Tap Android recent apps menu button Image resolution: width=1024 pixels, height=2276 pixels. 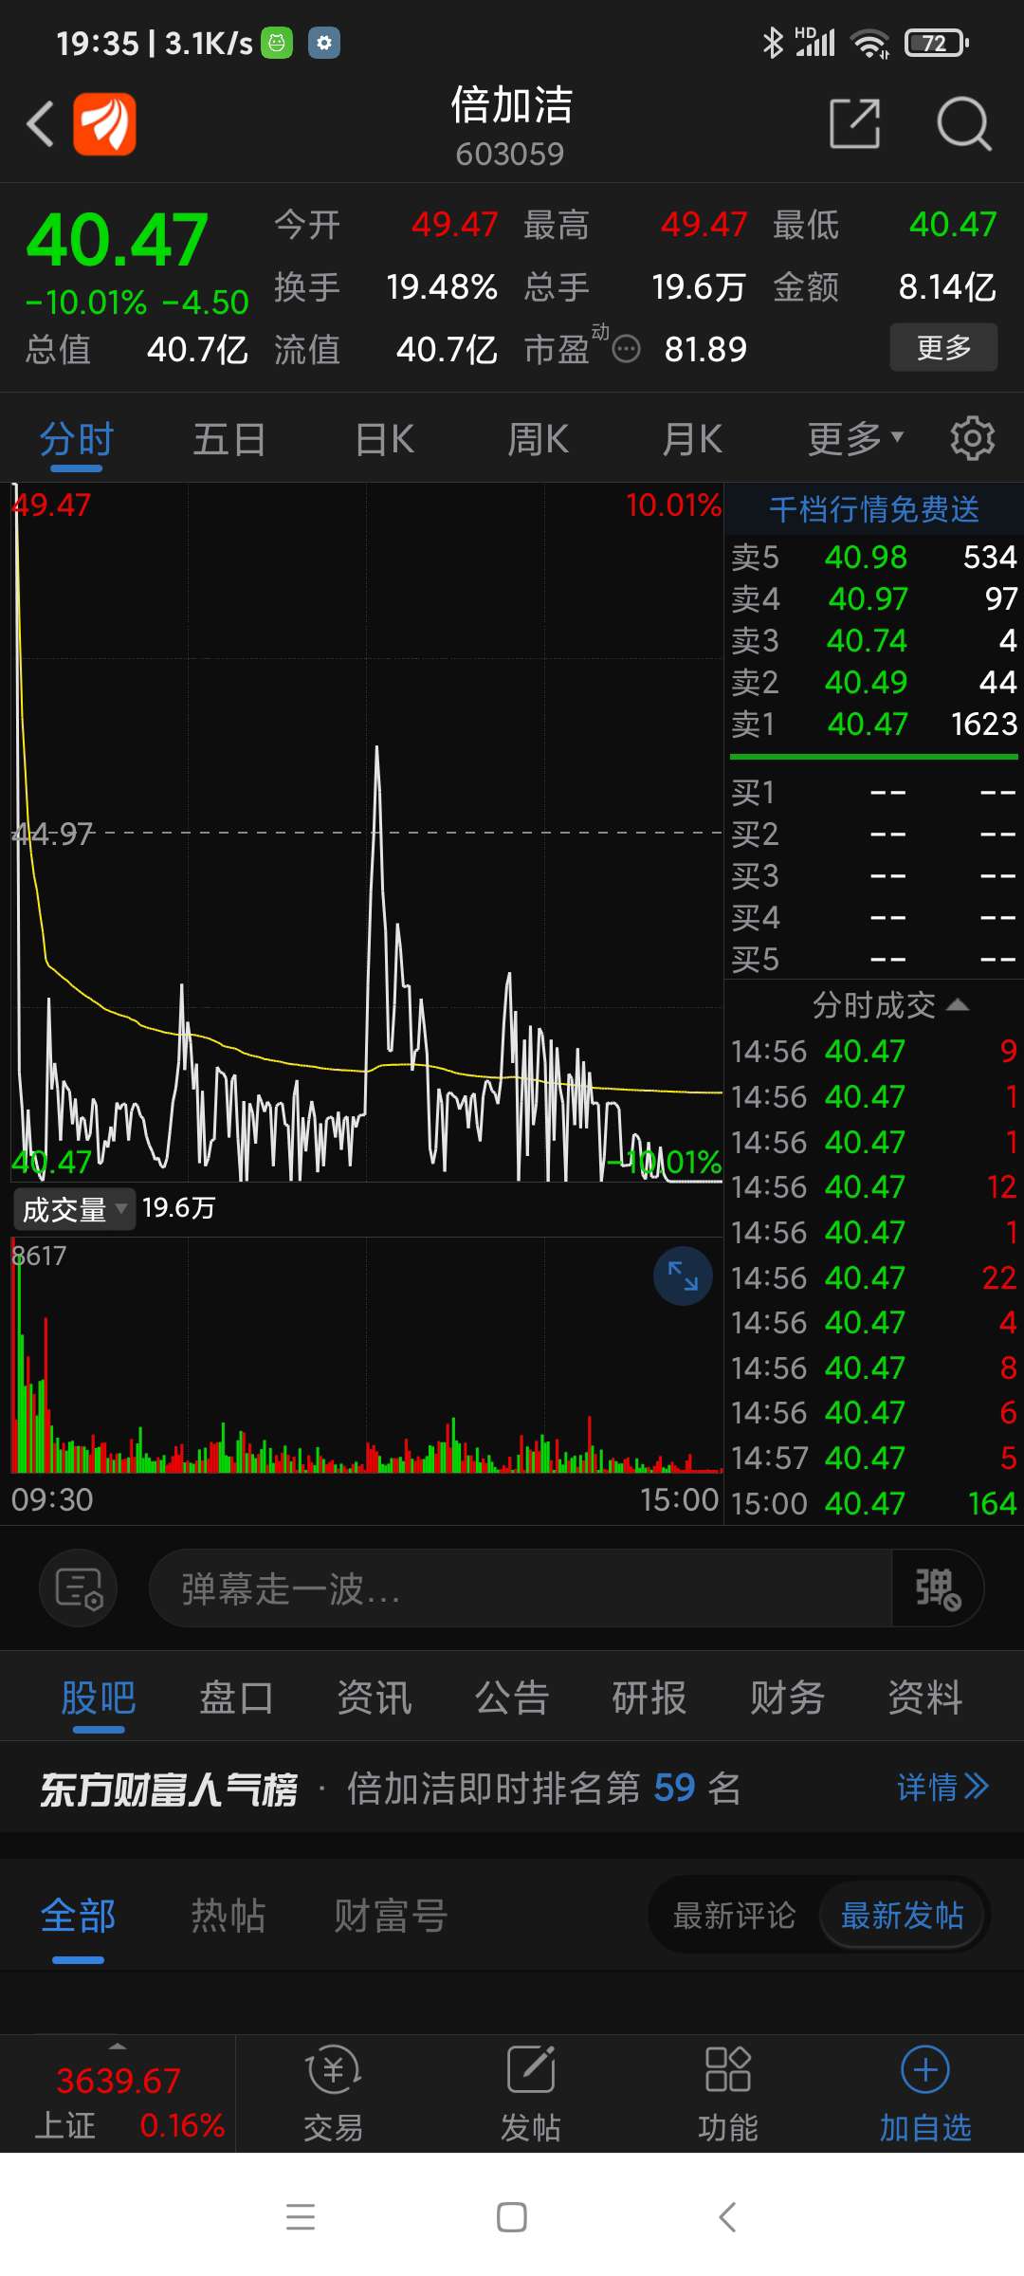(x=301, y=2217)
